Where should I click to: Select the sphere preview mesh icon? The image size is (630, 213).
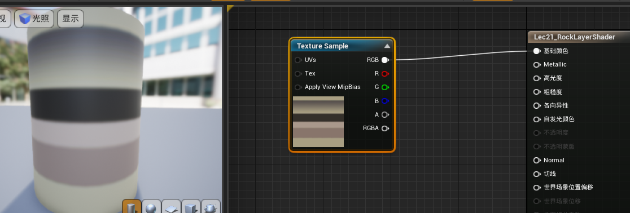151,207
